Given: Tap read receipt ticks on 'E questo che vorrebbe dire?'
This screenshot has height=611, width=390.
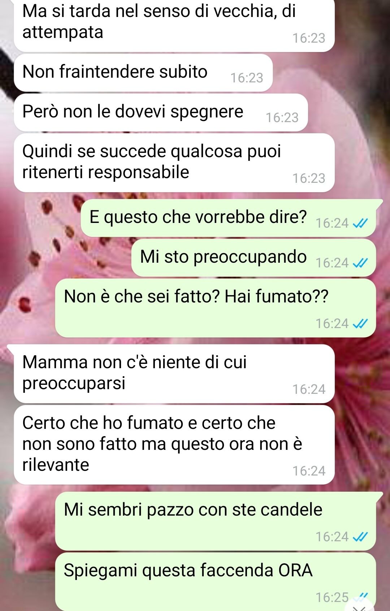Looking at the screenshot, I should click(360, 224).
